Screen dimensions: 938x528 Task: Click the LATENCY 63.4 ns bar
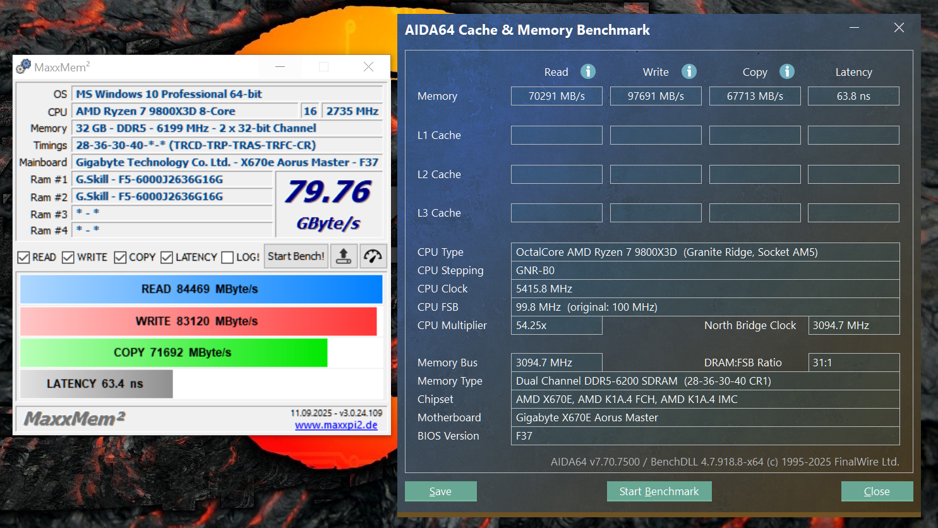coord(96,384)
